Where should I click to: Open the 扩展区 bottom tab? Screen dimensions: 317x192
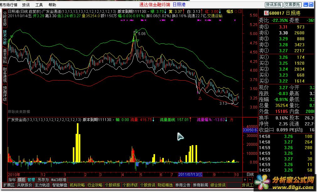[x=9, y=185]
